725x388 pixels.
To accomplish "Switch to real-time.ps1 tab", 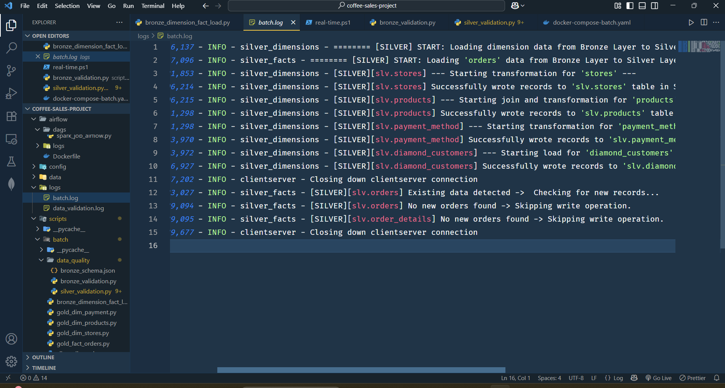I will [x=332, y=22].
